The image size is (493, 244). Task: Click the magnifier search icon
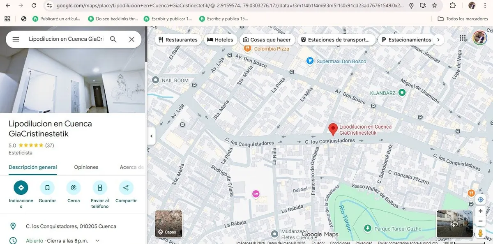[x=113, y=39]
